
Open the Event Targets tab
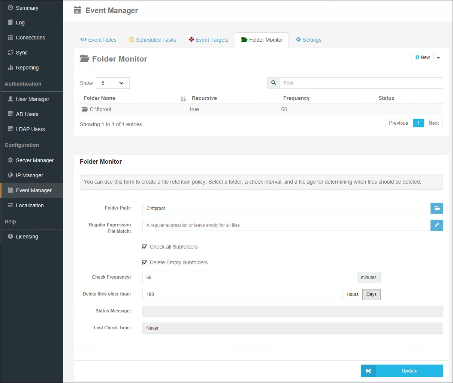click(x=208, y=40)
